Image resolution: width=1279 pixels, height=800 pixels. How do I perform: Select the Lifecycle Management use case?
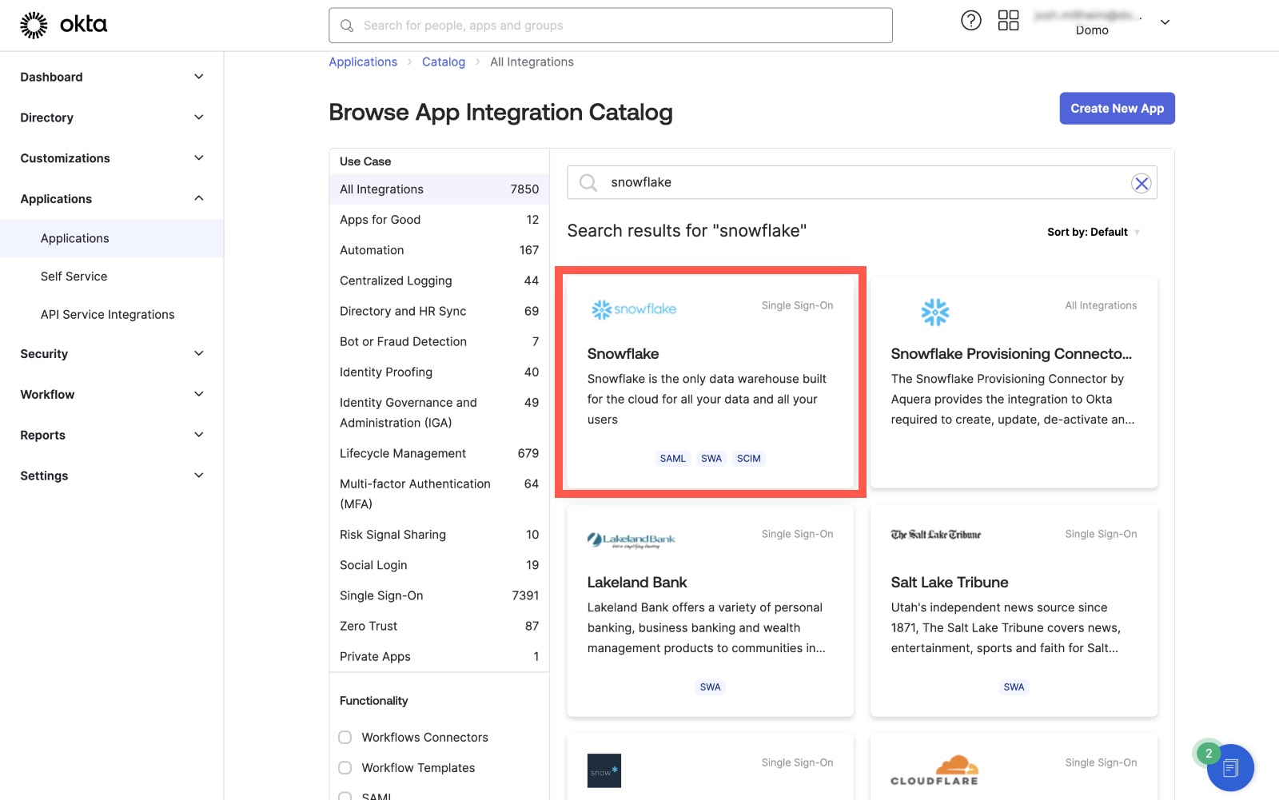(x=403, y=453)
